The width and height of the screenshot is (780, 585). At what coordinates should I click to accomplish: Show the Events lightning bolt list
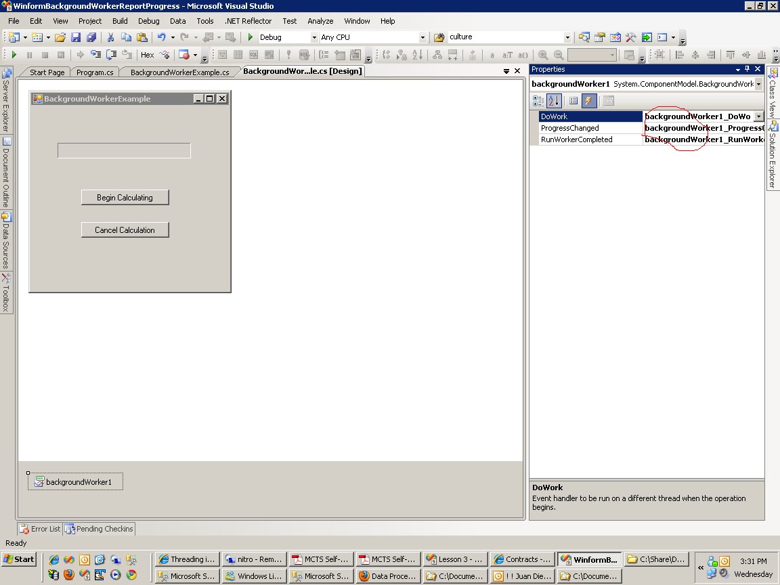[x=589, y=101]
